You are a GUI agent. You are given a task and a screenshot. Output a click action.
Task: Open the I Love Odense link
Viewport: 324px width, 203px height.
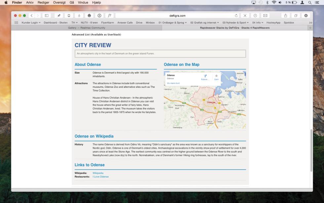(x=101, y=177)
